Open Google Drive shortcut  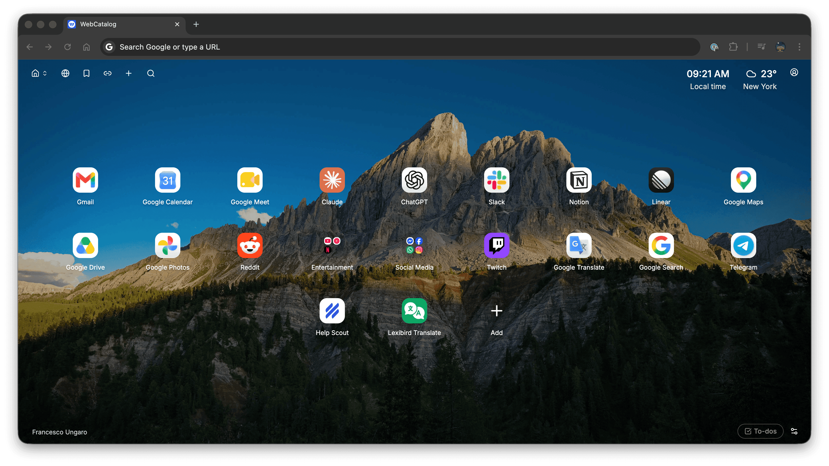[85, 245]
